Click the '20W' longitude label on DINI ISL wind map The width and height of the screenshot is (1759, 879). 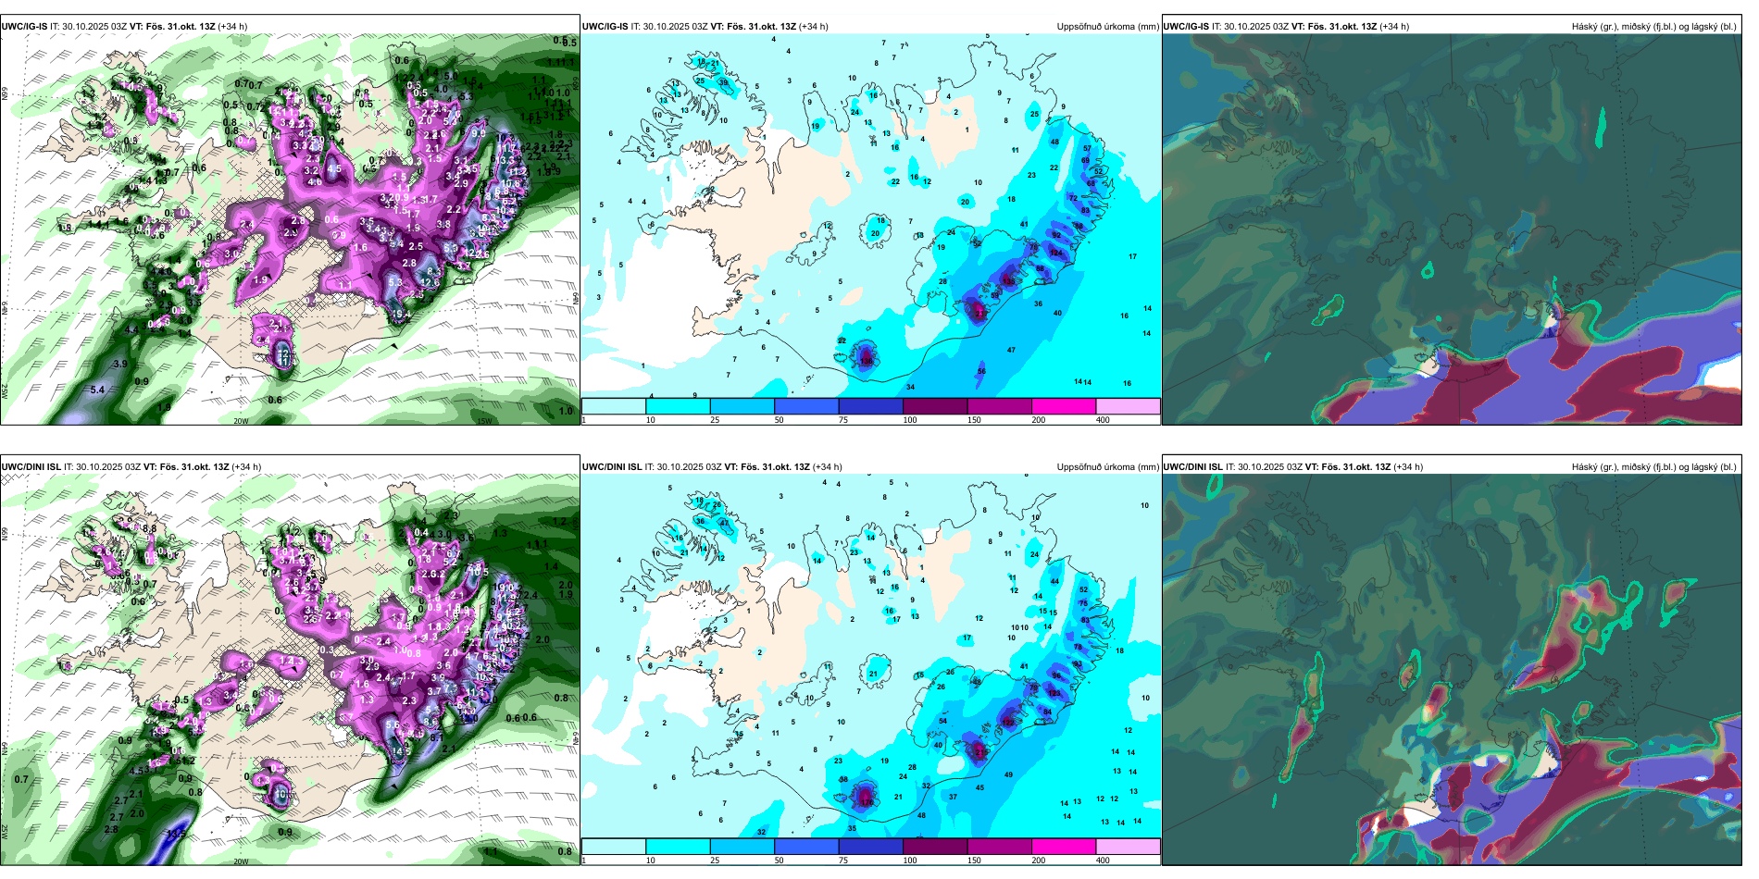241,861
